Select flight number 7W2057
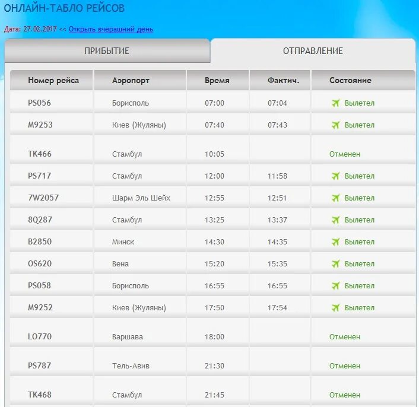 tap(43, 198)
